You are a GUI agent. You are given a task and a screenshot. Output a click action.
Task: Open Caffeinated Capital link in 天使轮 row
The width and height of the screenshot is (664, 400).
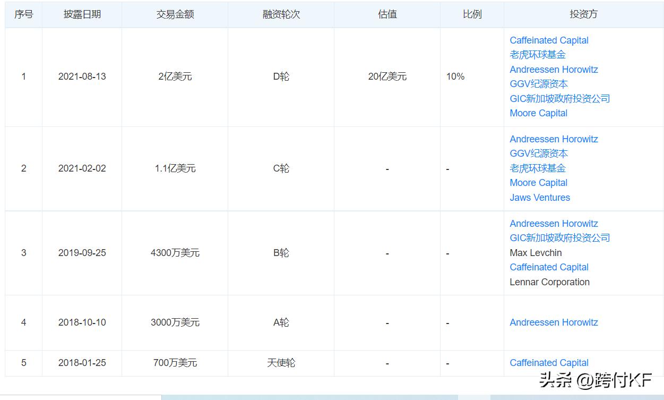point(549,363)
